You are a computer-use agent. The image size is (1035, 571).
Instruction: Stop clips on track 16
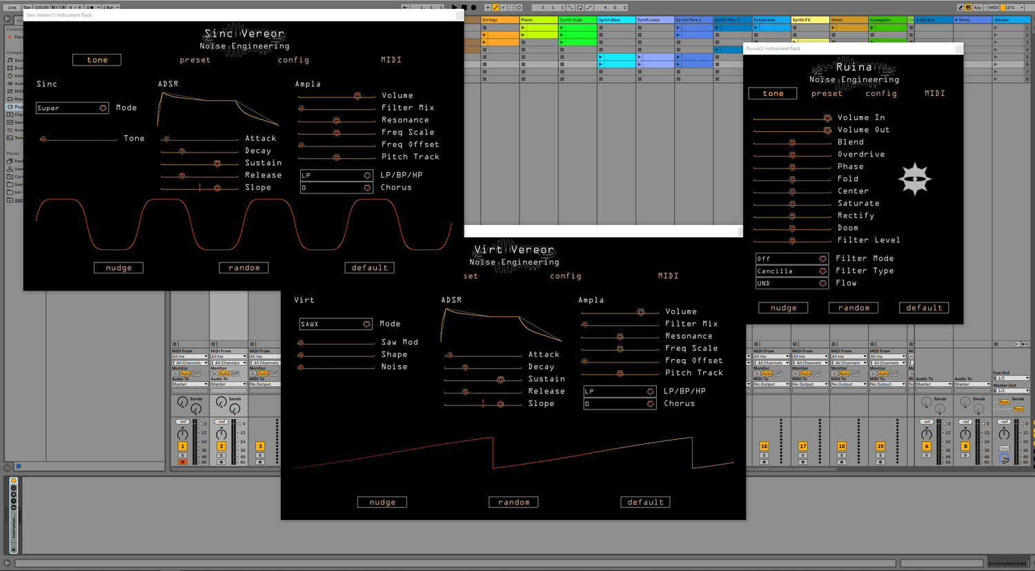756,344
